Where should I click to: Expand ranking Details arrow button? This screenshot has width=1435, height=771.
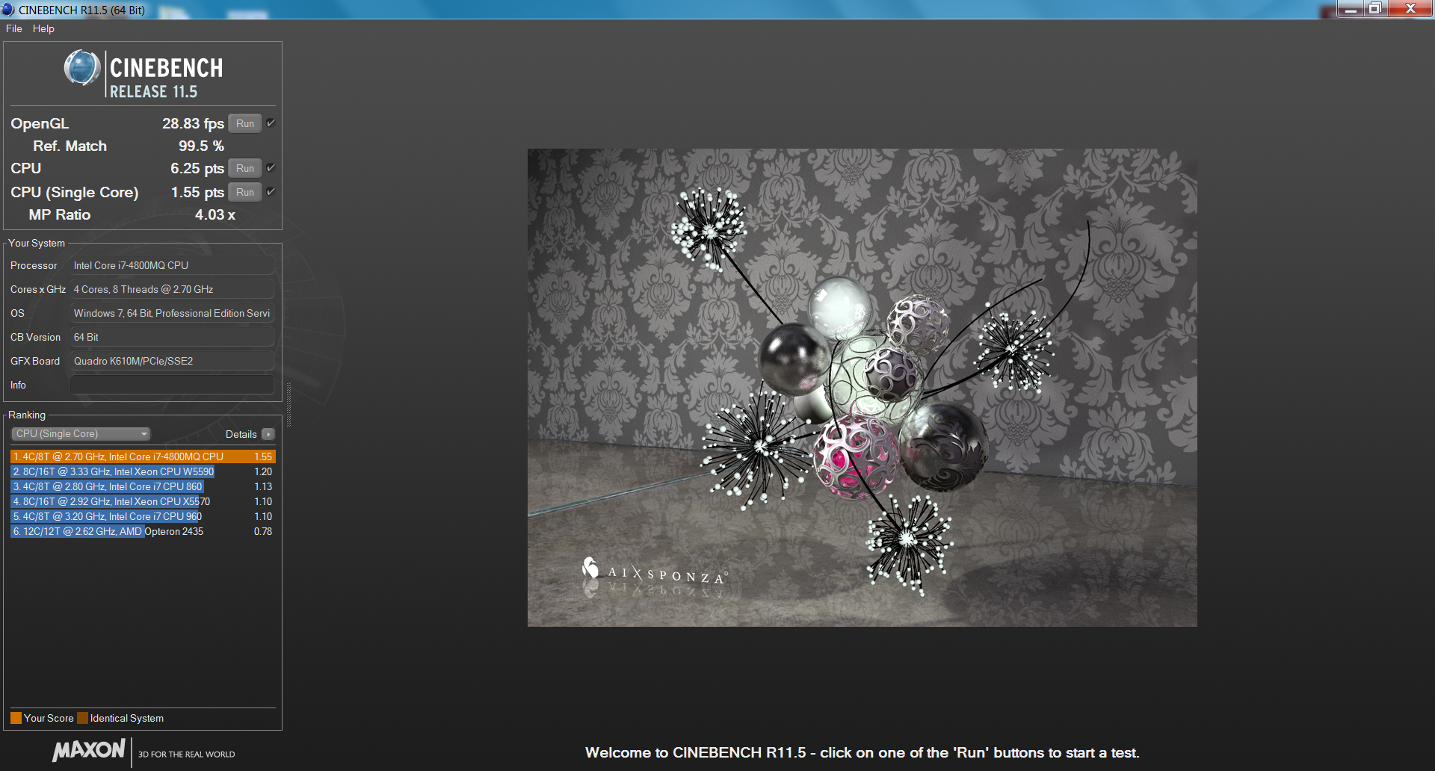[x=268, y=434]
